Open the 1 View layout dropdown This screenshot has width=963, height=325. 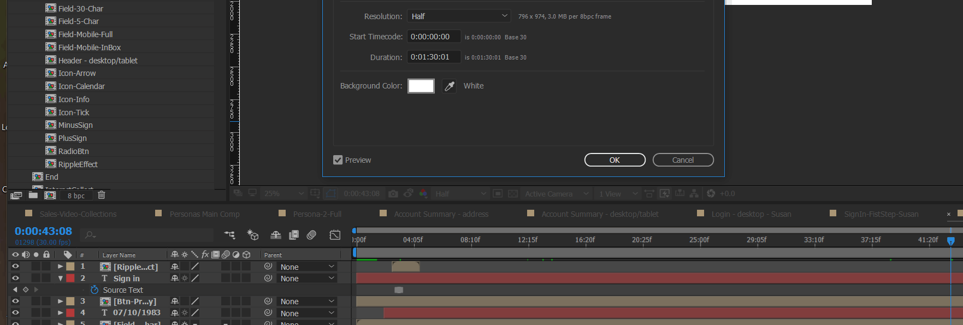coord(618,193)
